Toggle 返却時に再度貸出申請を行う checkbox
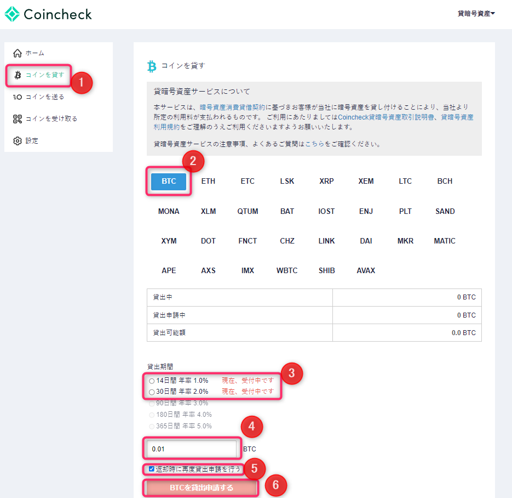Viewport: 512px width, 498px height. (152, 469)
